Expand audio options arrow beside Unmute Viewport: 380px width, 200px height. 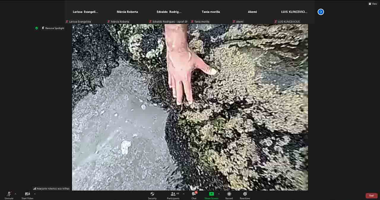(15, 194)
